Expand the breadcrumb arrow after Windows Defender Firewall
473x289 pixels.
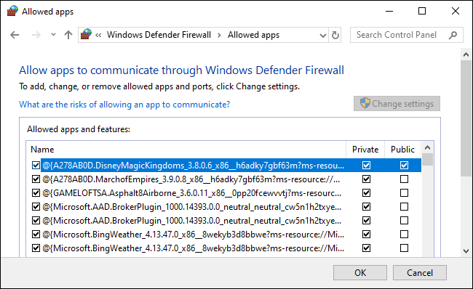click(219, 36)
